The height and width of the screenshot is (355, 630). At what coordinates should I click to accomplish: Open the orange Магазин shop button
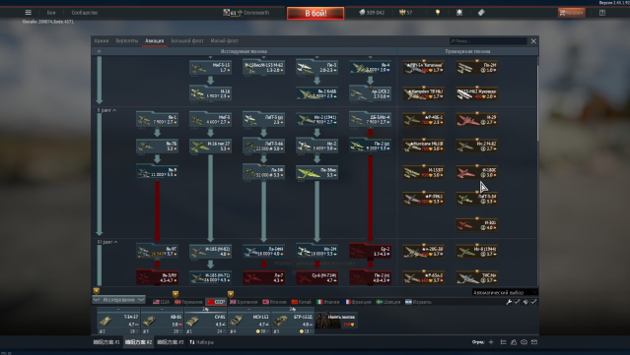572,13
